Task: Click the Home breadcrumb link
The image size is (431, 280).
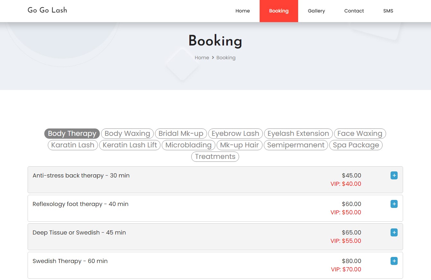Action: pyautogui.click(x=202, y=58)
